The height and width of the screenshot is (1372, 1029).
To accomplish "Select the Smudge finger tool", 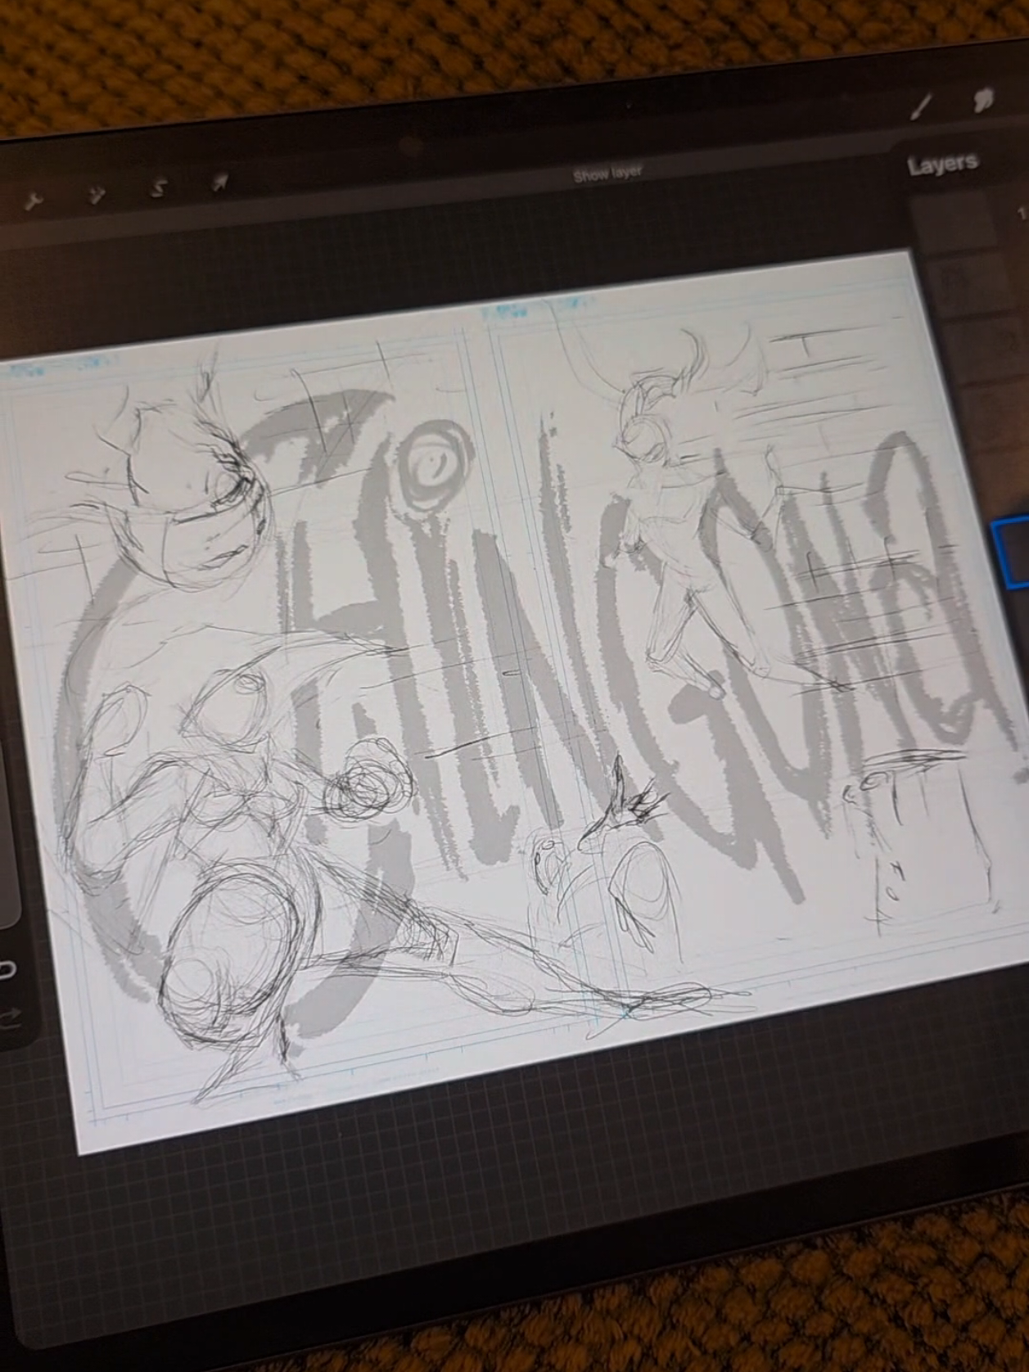I will pos(983,101).
